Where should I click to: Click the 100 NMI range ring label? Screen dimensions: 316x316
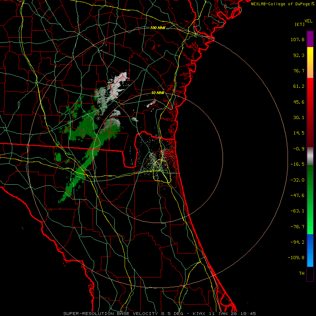tap(158, 28)
